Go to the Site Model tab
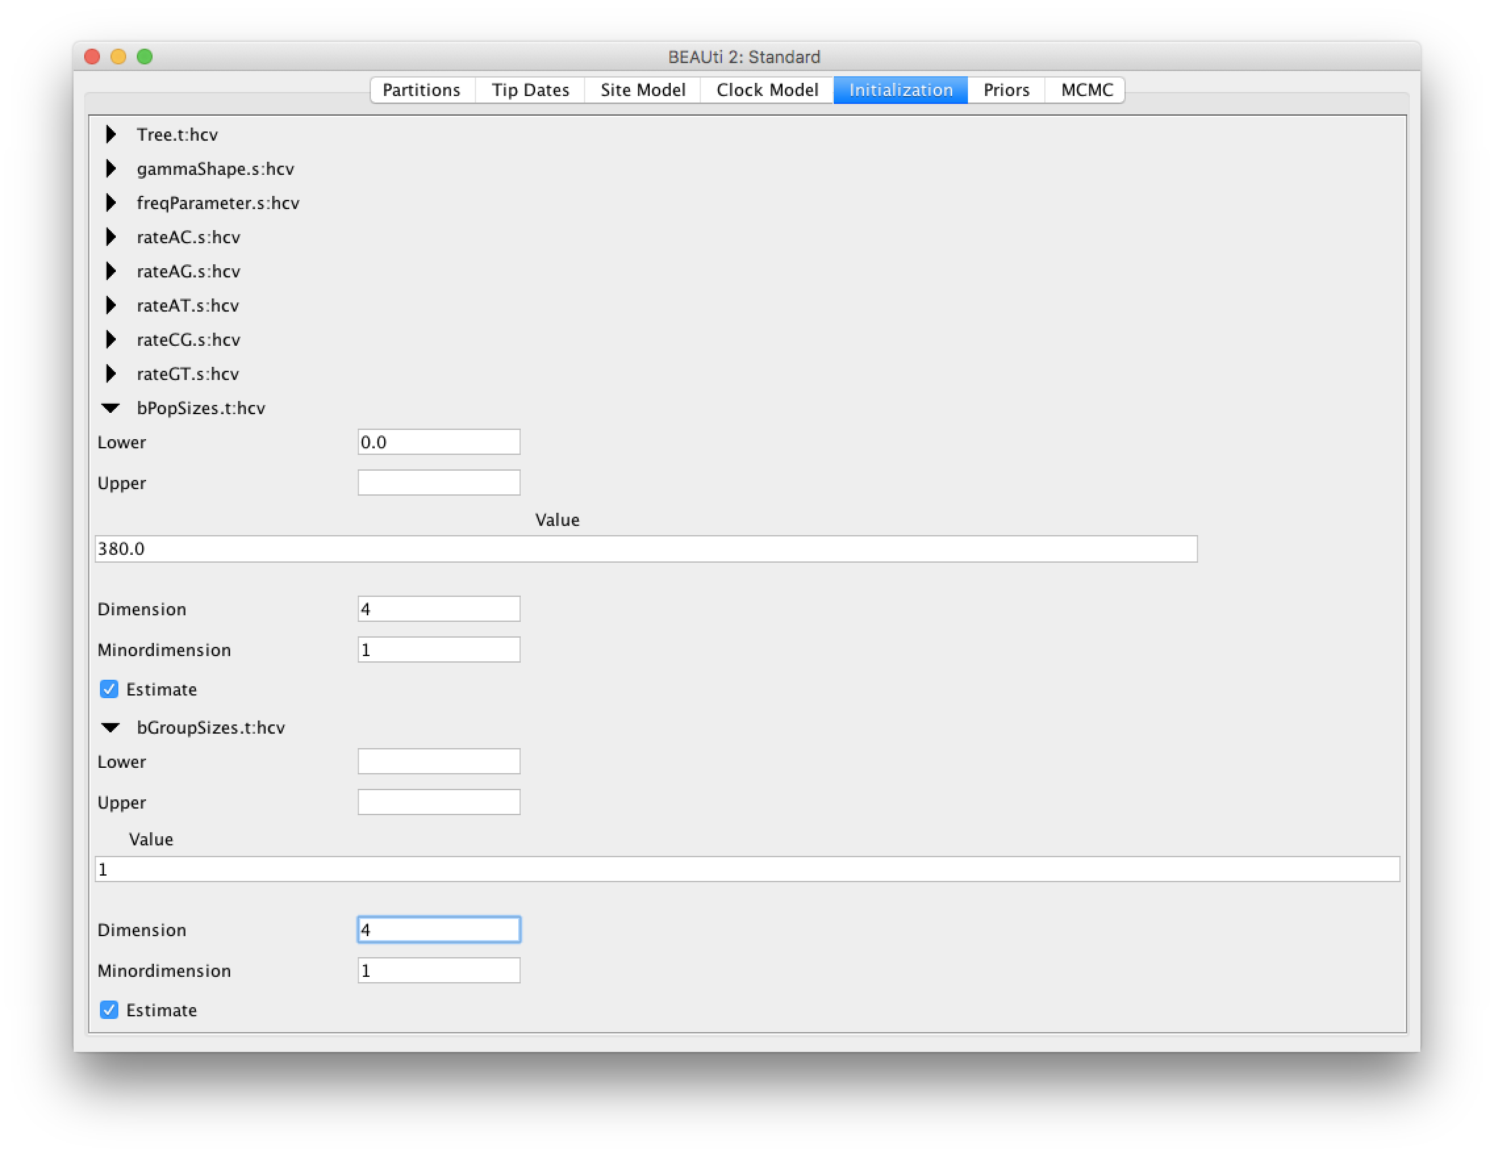Screen dimensions: 1494x1157 pos(642,90)
